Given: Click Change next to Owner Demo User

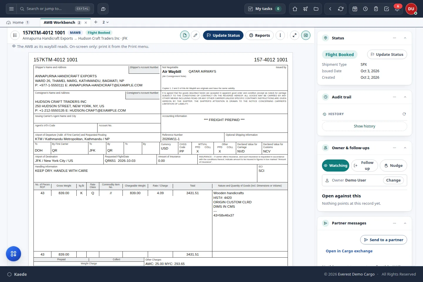Looking at the screenshot, I should point(393,180).
